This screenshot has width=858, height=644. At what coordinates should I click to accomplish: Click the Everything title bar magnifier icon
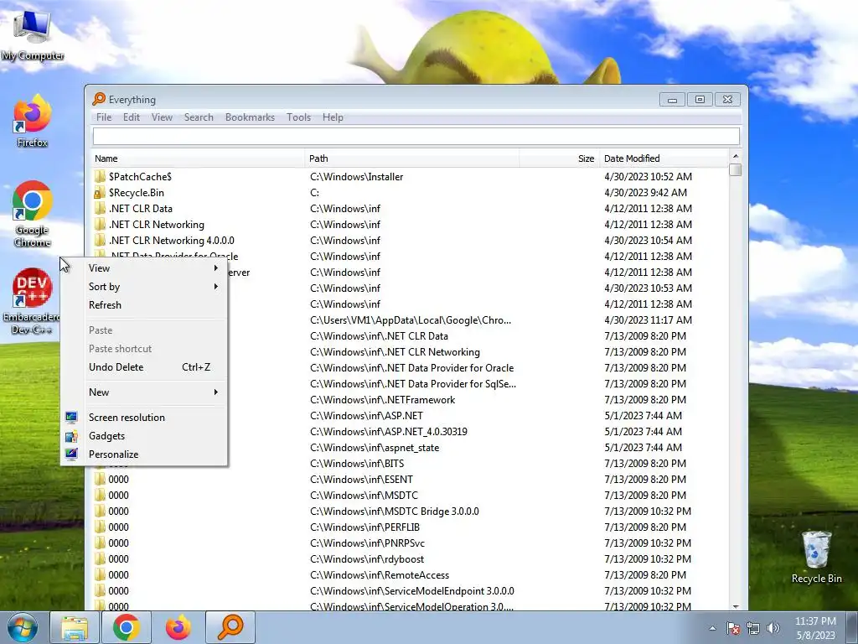(99, 99)
